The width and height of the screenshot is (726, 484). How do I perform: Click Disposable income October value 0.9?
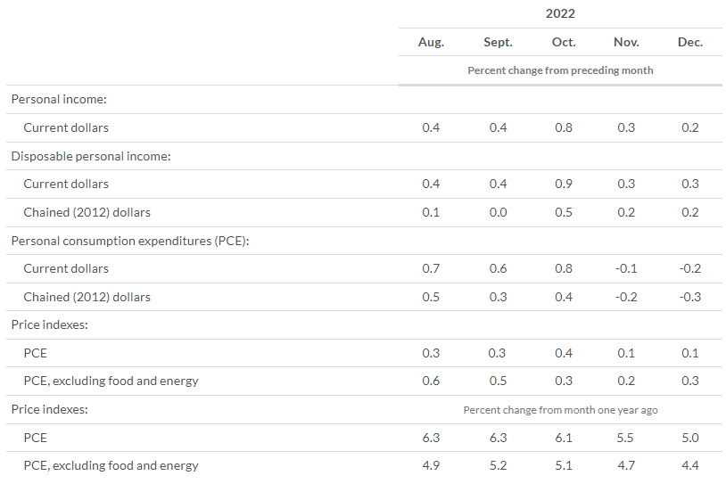[564, 184]
